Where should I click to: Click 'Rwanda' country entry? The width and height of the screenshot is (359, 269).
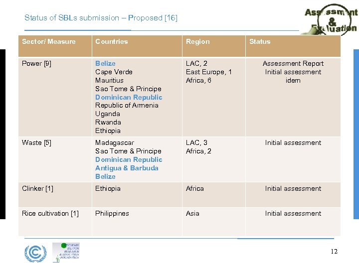[108, 122]
